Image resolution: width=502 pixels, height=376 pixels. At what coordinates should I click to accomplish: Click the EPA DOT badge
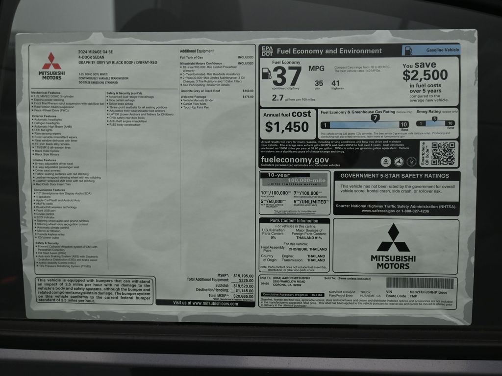pos(267,50)
